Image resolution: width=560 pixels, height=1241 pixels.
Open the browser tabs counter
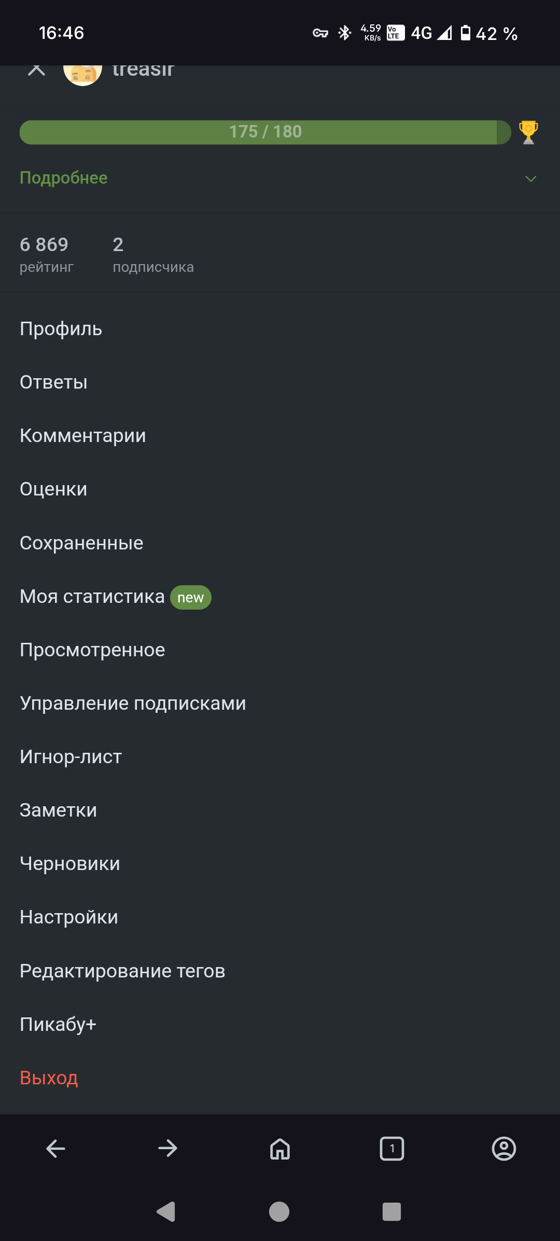coord(392,1149)
